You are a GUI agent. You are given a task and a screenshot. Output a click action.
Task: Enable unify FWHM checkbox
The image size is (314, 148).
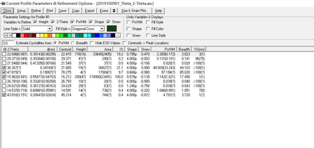tap(128, 22)
